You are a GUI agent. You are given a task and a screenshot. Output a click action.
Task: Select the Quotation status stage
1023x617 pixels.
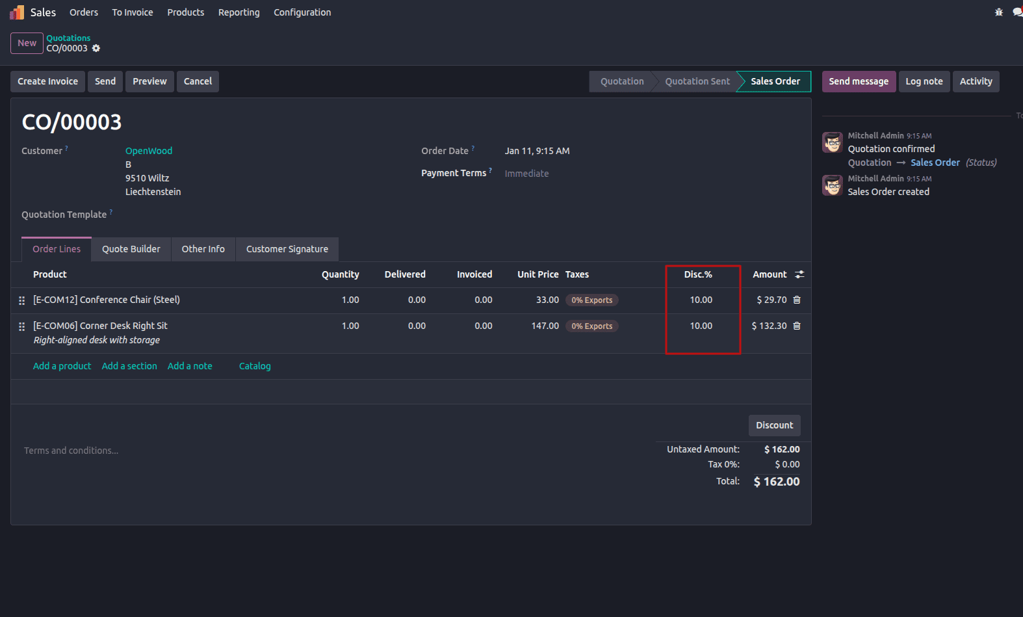click(622, 81)
